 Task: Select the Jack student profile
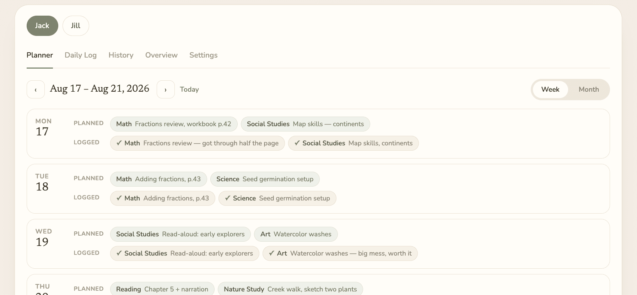pyautogui.click(x=42, y=26)
